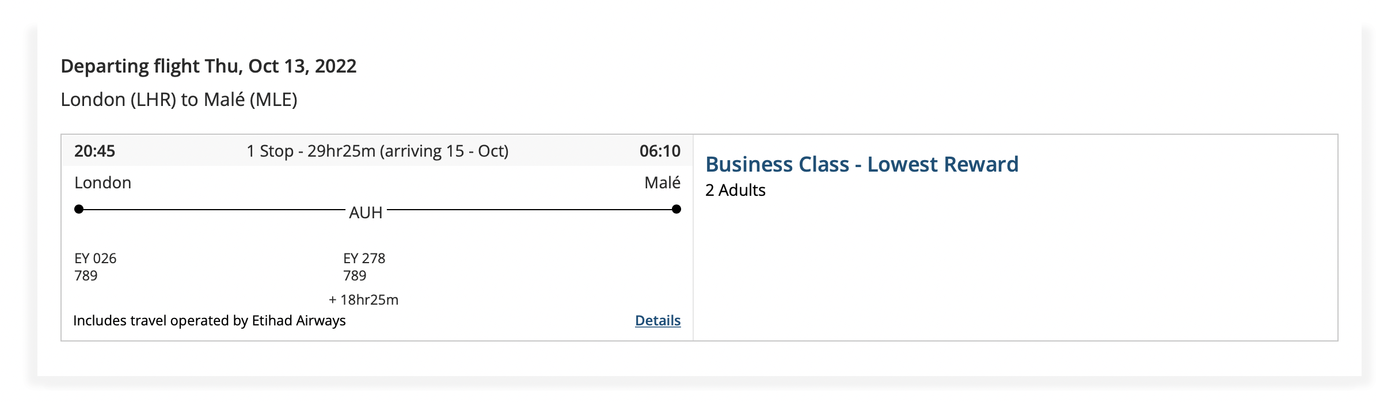Click the + 18hr25m layover duration

(363, 299)
